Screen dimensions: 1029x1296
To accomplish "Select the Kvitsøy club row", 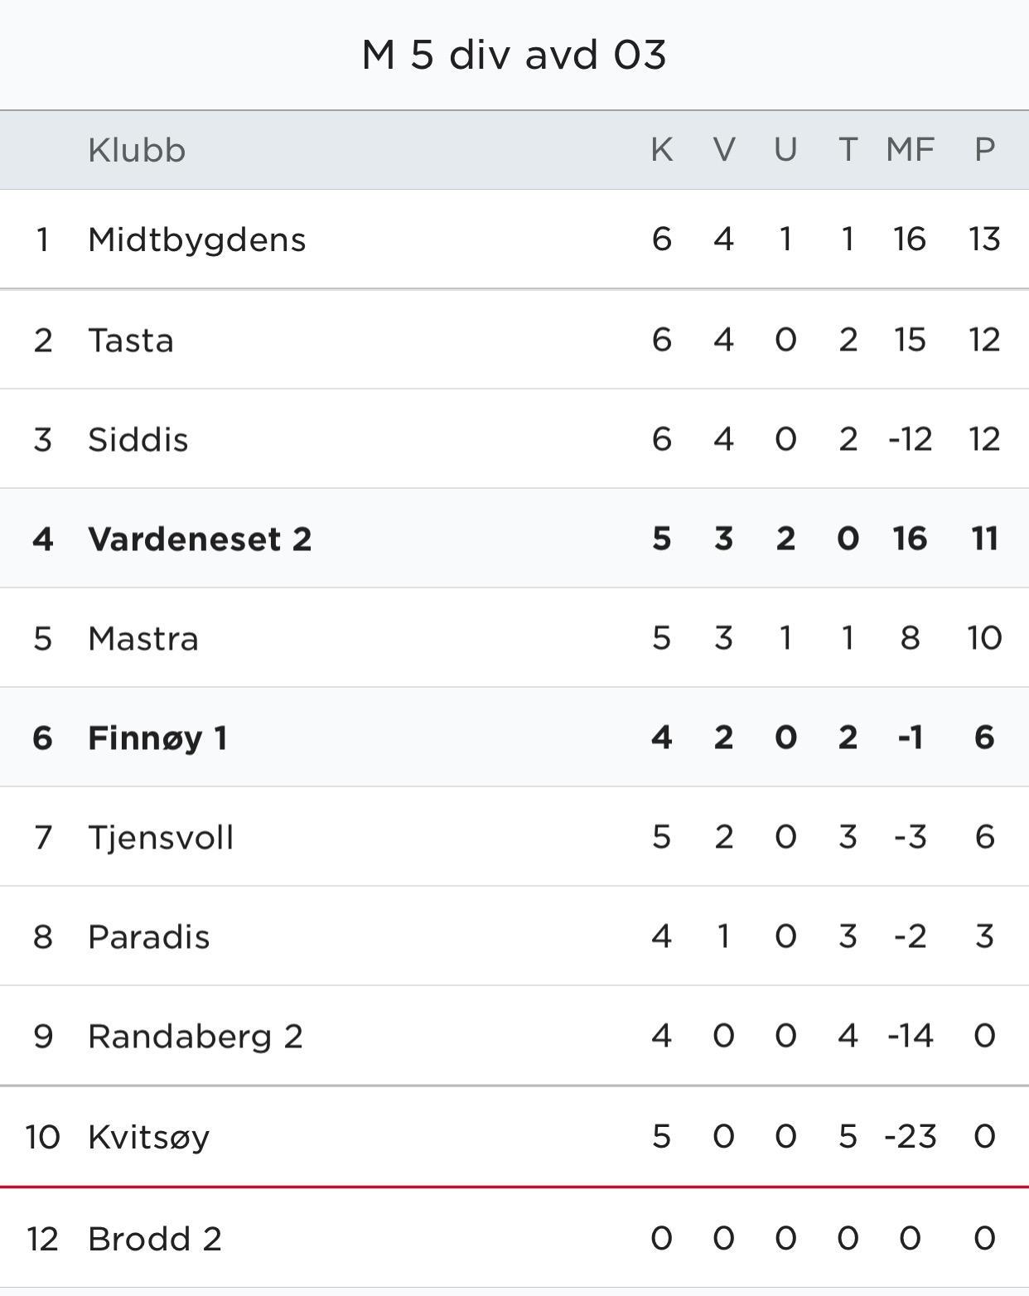I will click(x=149, y=1136).
